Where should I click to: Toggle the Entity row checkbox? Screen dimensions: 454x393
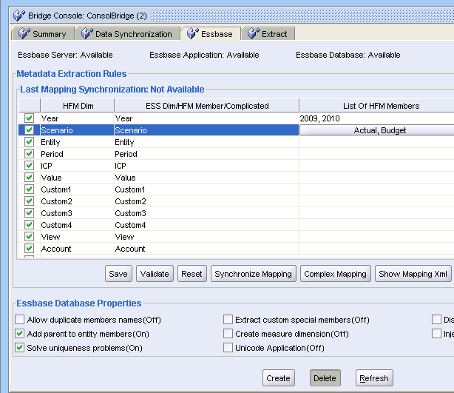pos(29,142)
